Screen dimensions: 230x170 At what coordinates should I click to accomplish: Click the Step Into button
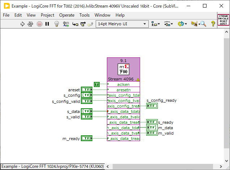point(75,24)
